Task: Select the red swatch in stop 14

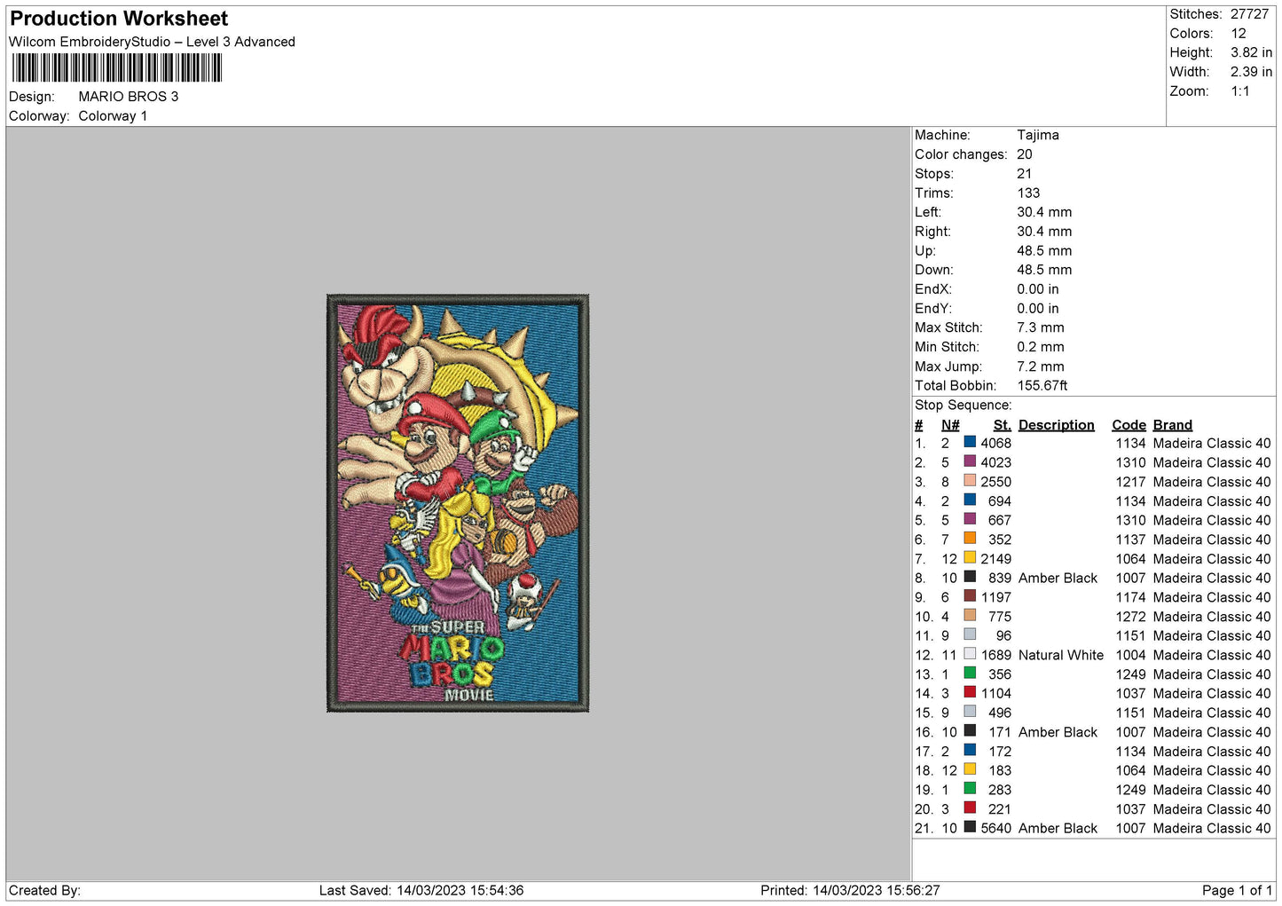Action: (970, 692)
